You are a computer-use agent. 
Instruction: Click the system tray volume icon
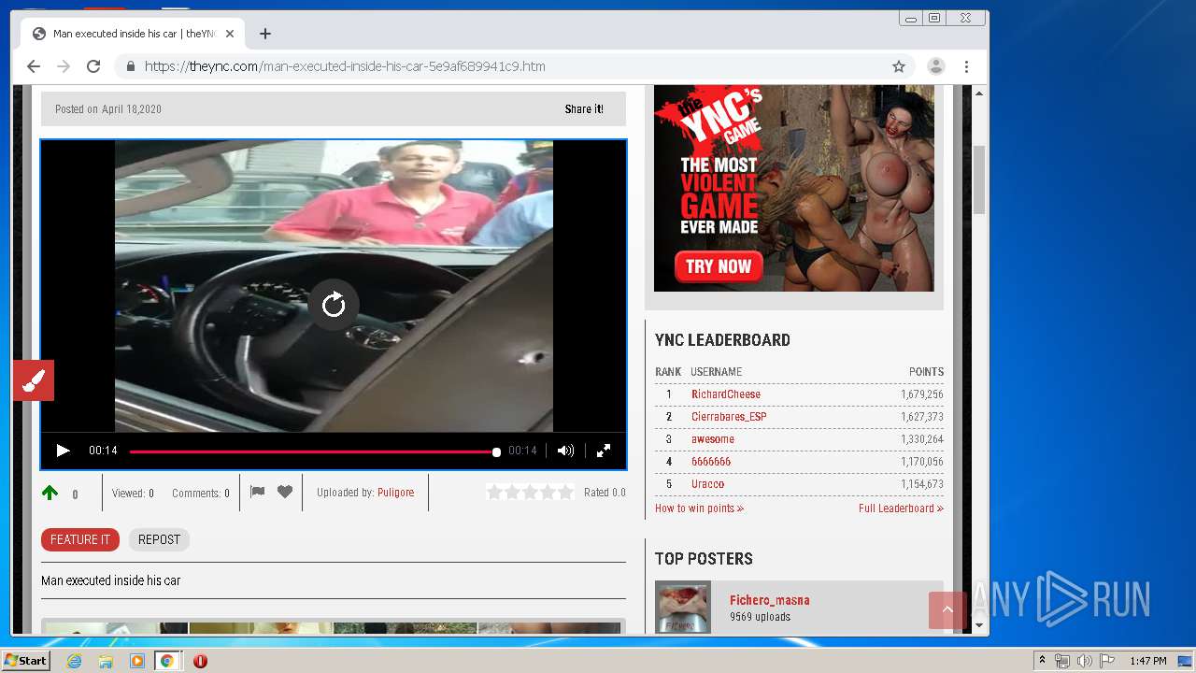point(1084,661)
